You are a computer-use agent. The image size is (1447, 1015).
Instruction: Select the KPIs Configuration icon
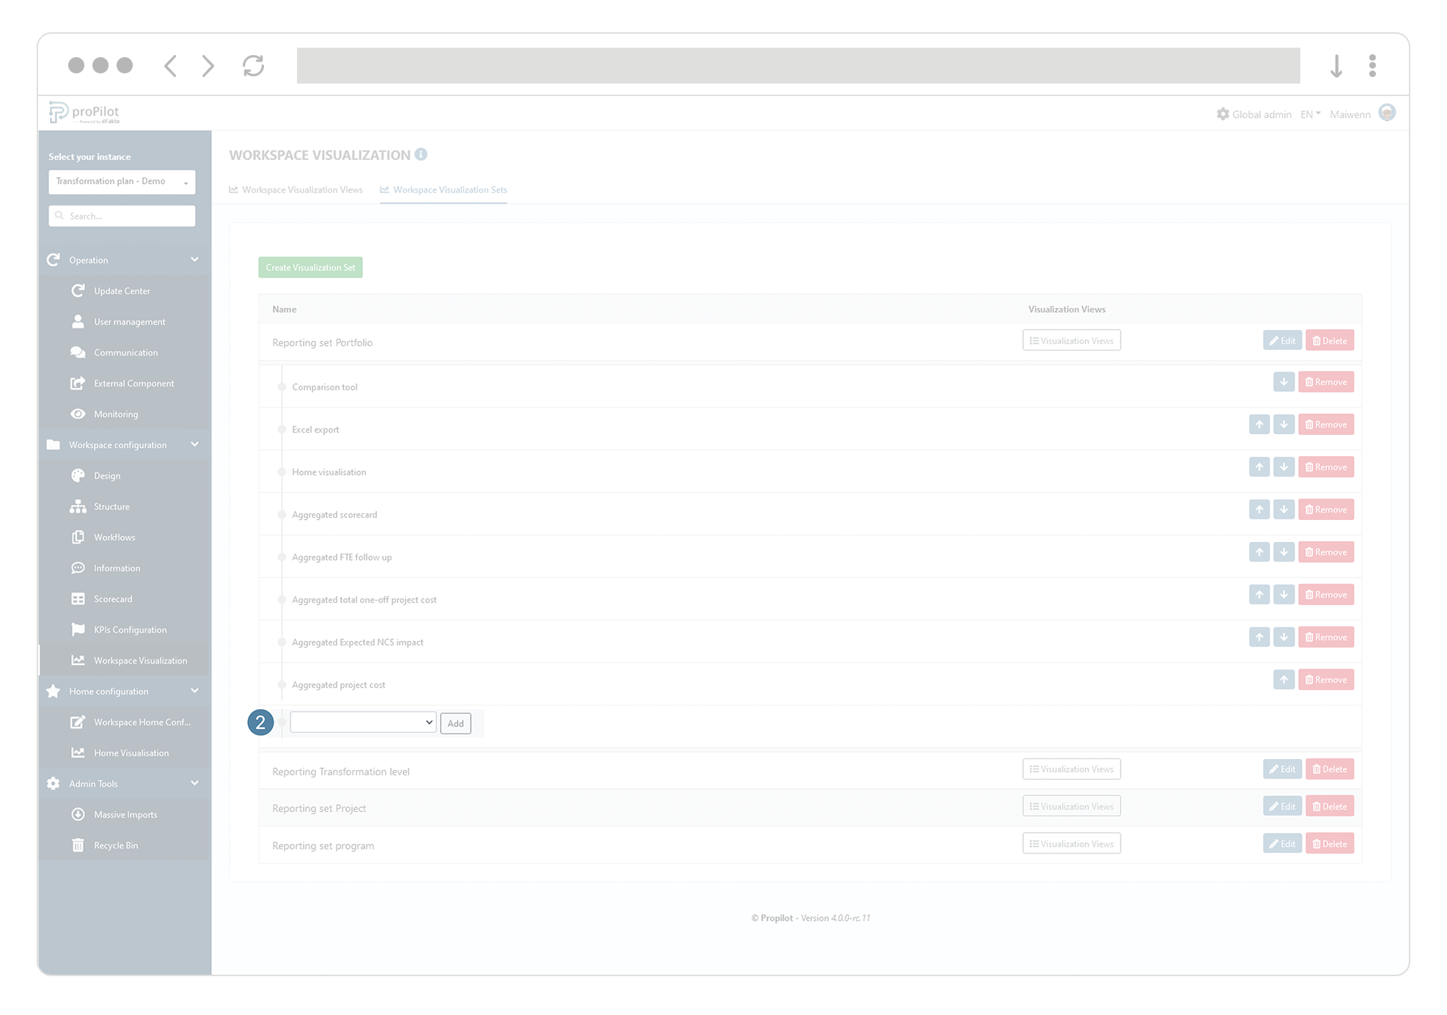(78, 629)
